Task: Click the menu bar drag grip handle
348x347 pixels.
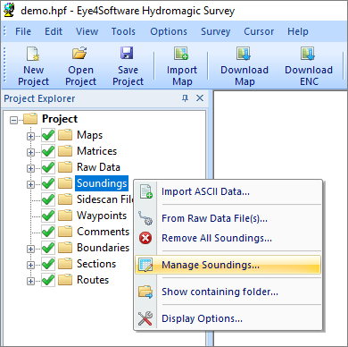Action: click(4, 31)
